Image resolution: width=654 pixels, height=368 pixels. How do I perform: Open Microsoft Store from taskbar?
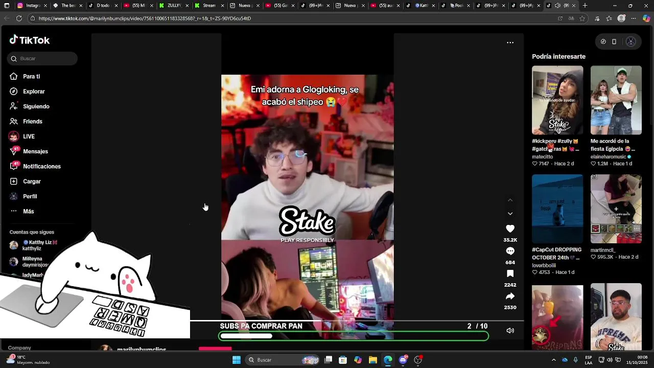(343, 360)
